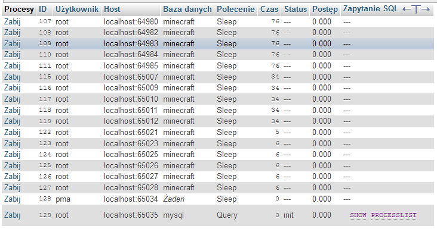Click the Query command cell
Screen dimensions: 437x232
227,215
